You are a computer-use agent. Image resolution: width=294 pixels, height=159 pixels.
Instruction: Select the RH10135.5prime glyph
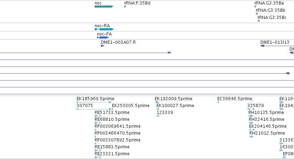250,116
